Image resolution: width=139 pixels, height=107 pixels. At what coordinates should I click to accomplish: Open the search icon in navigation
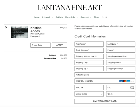pos(103,17)
